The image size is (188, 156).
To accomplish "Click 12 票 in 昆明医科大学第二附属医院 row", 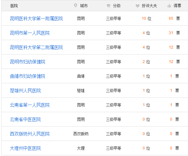I will point(174,47).
